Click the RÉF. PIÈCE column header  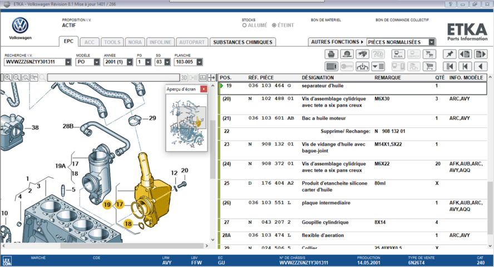tap(261, 77)
